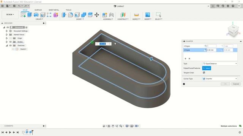Switch to the Tools tab
Viewport: 243px width, 136px height.
click(x=68, y=10)
